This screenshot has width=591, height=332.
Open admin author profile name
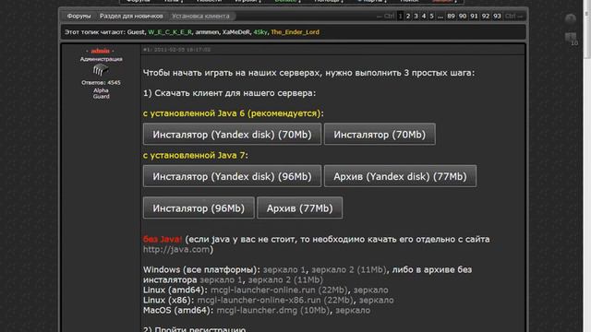(101, 51)
